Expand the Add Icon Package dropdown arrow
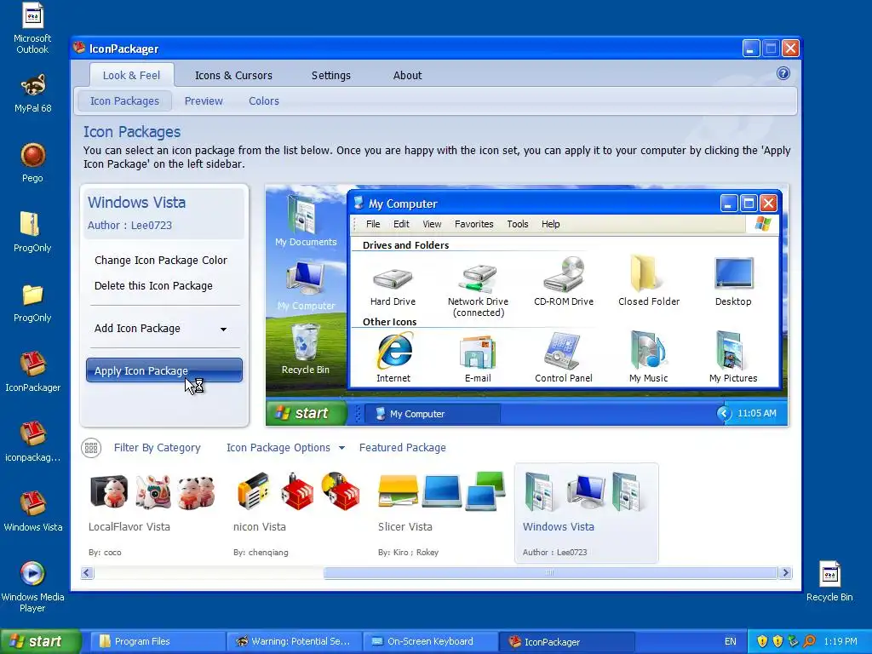This screenshot has height=654, width=872. point(223,330)
